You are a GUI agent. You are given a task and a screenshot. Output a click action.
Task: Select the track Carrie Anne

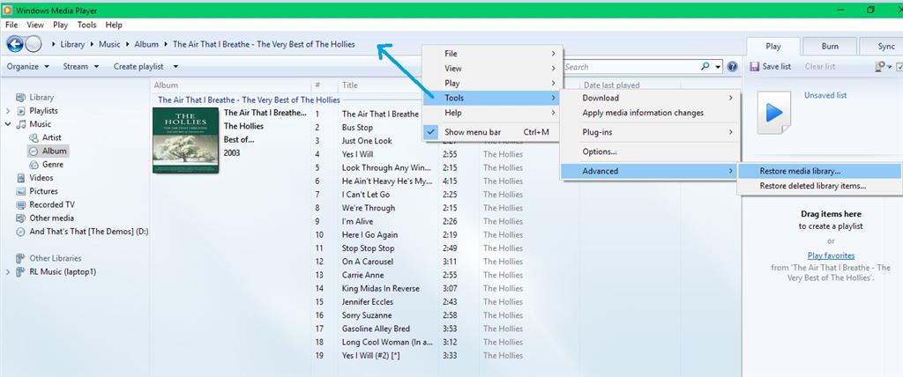[362, 275]
